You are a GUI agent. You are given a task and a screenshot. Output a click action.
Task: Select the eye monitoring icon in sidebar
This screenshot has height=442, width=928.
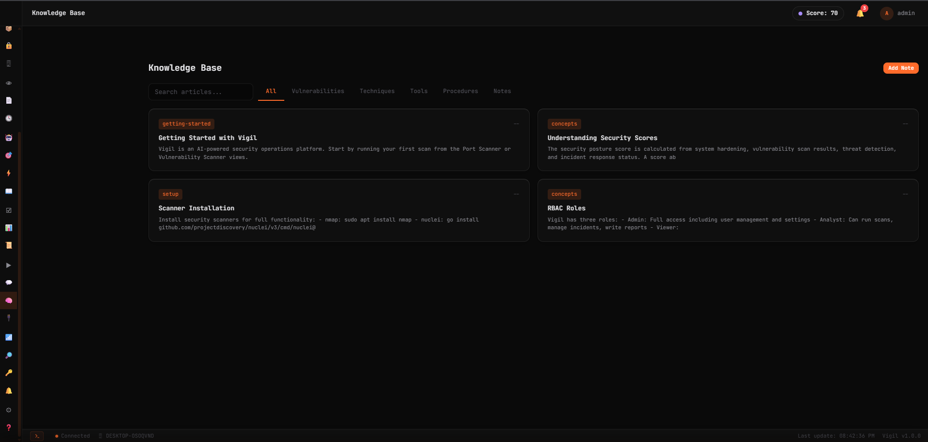[x=9, y=83]
